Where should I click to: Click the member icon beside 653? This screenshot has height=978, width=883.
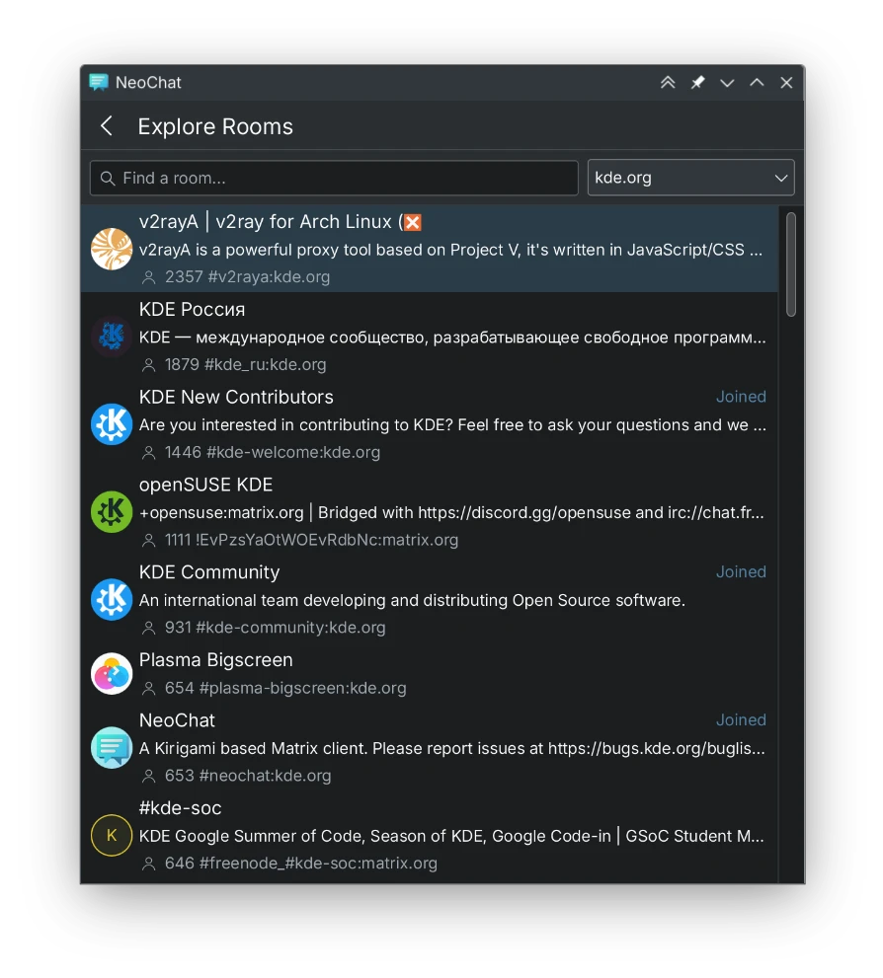coord(148,776)
